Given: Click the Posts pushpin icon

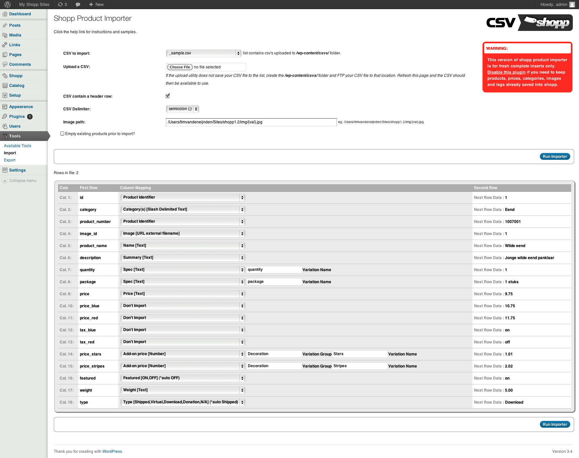Looking at the screenshot, I should click(x=5, y=25).
